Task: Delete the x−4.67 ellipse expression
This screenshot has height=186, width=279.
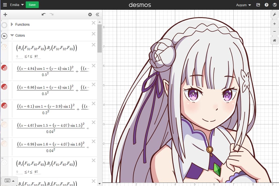Action: [x=94, y=122]
